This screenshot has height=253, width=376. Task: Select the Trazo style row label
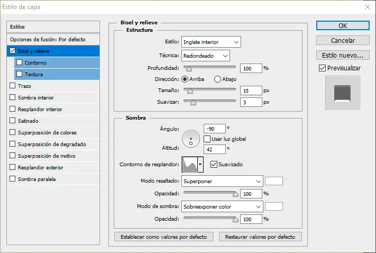tap(24, 86)
